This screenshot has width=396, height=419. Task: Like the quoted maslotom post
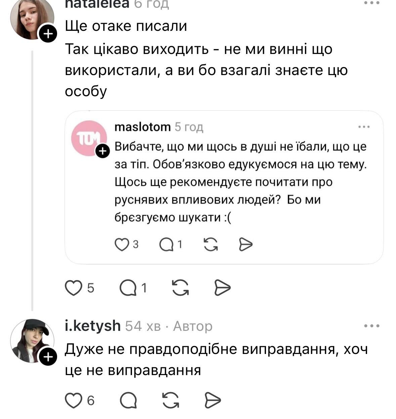click(x=122, y=245)
